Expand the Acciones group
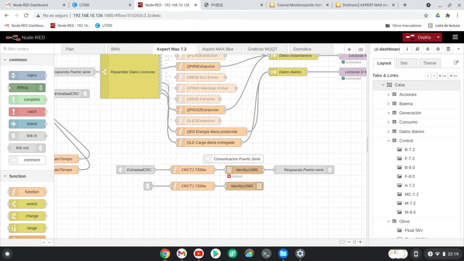464x261 pixels. click(x=388, y=95)
